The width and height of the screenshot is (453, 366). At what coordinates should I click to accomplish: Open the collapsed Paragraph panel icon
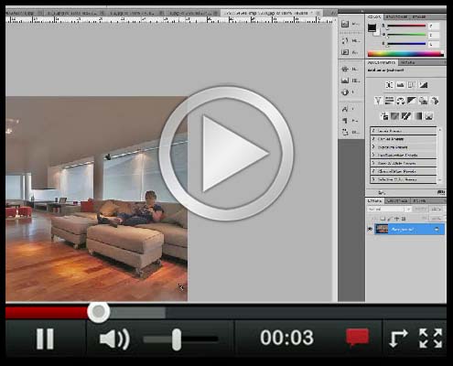click(x=345, y=121)
